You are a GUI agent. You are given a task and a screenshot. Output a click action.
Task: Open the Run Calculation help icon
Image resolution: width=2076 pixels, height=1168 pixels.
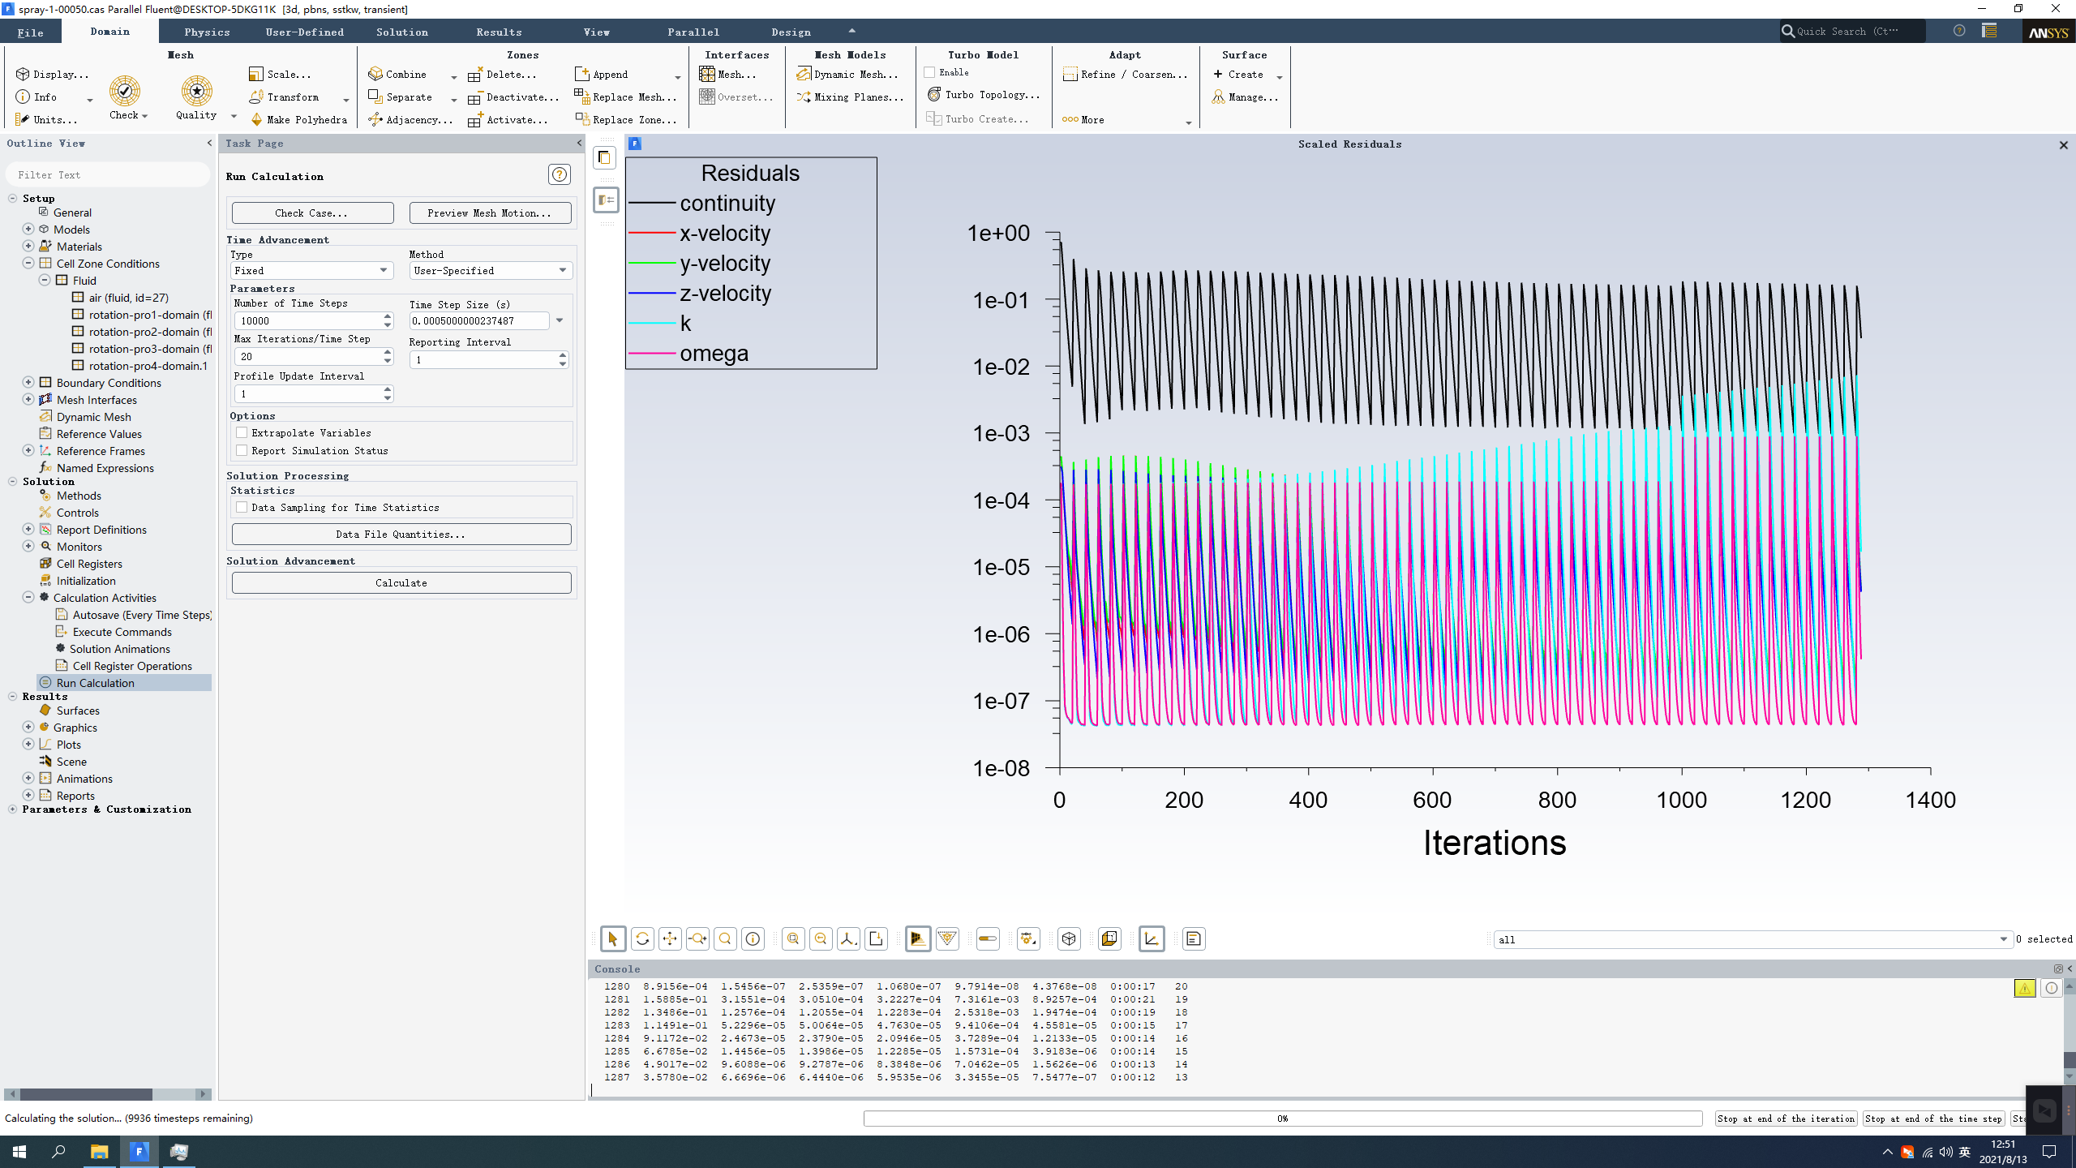[x=559, y=174]
